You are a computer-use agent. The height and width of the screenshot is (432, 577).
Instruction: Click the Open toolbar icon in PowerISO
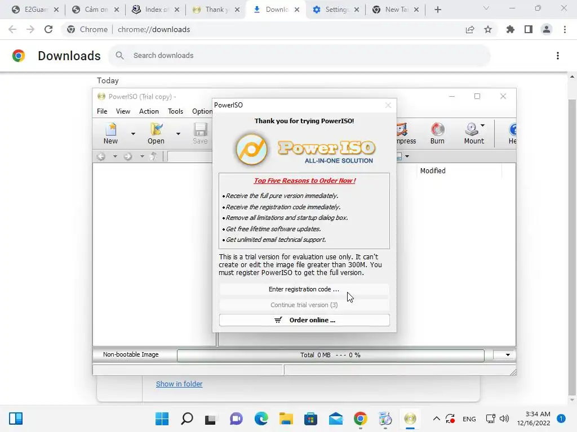[x=156, y=133]
